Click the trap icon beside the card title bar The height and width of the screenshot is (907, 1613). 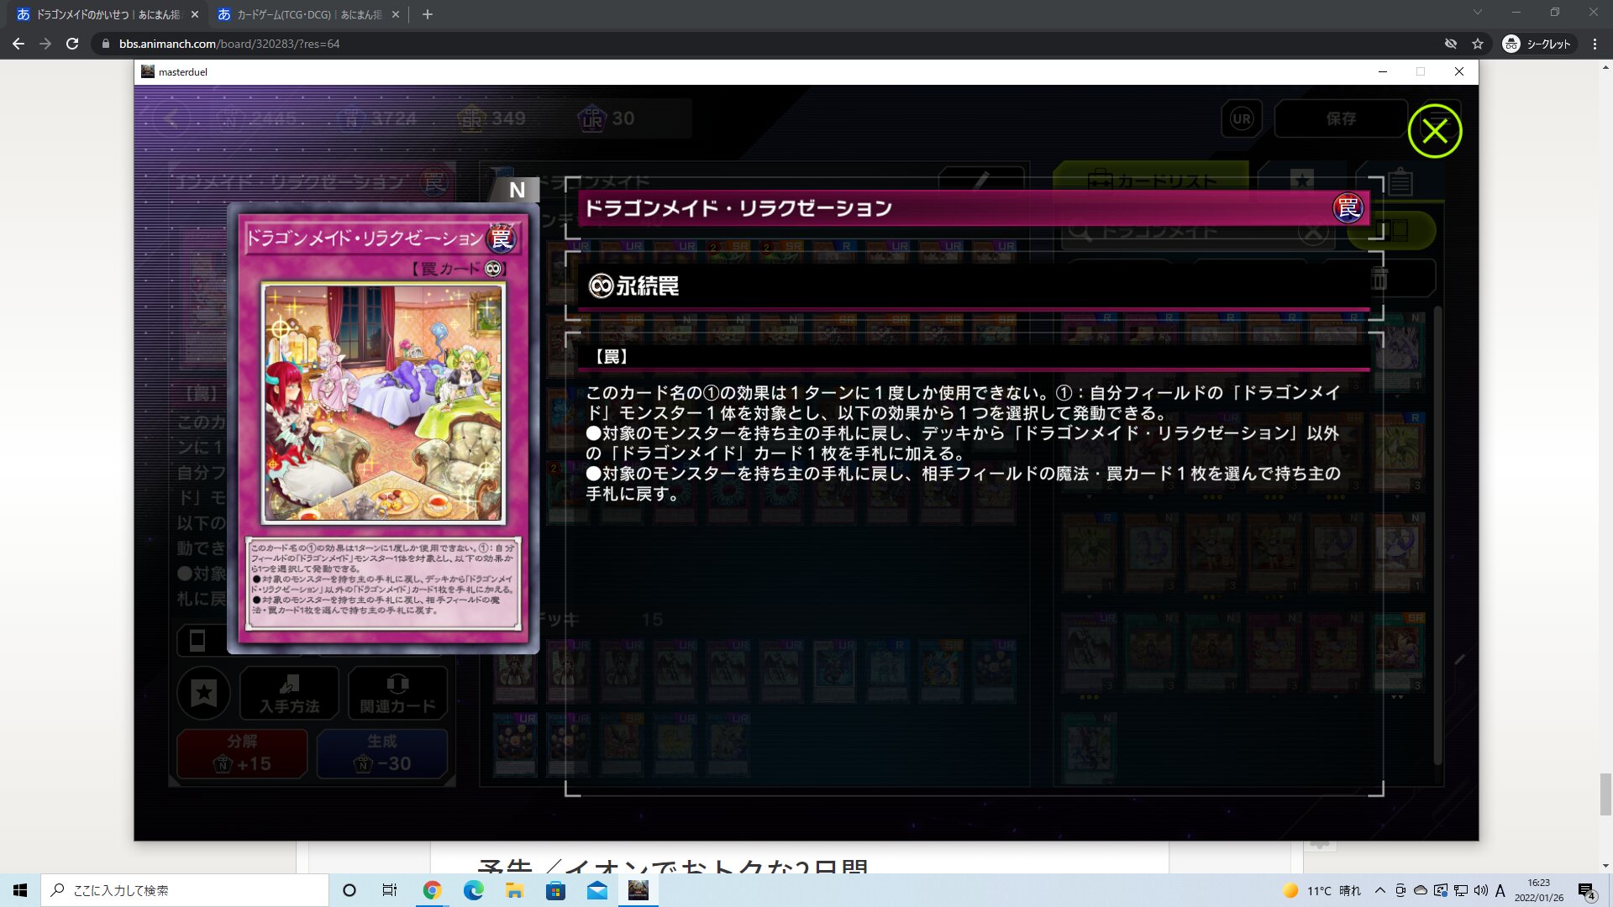point(1348,207)
